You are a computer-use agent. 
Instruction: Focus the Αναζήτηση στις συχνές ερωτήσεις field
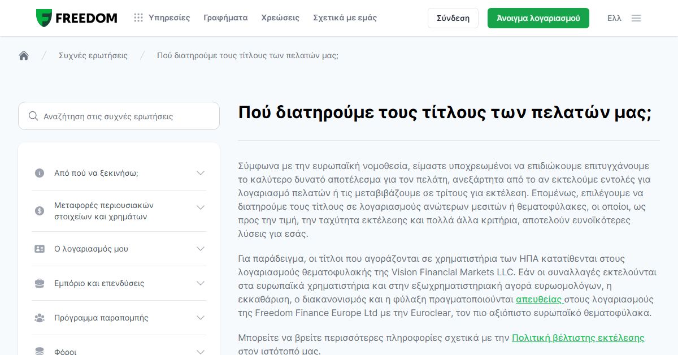(119, 116)
